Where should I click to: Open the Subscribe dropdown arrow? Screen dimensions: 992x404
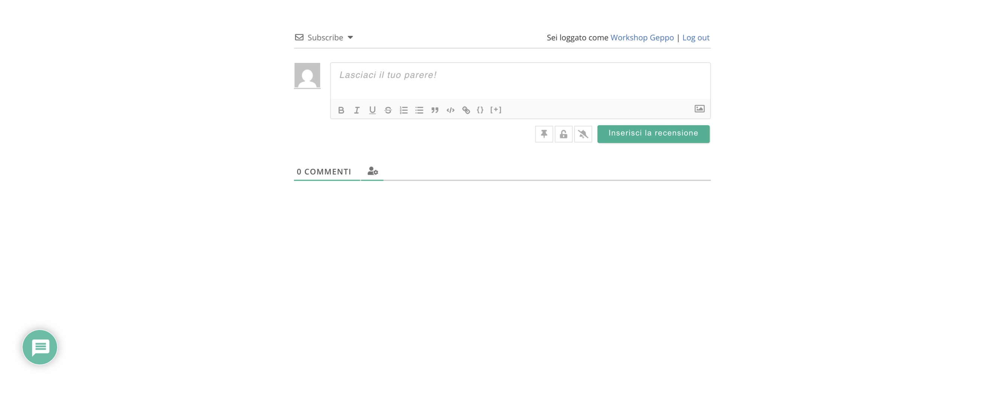tap(350, 37)
